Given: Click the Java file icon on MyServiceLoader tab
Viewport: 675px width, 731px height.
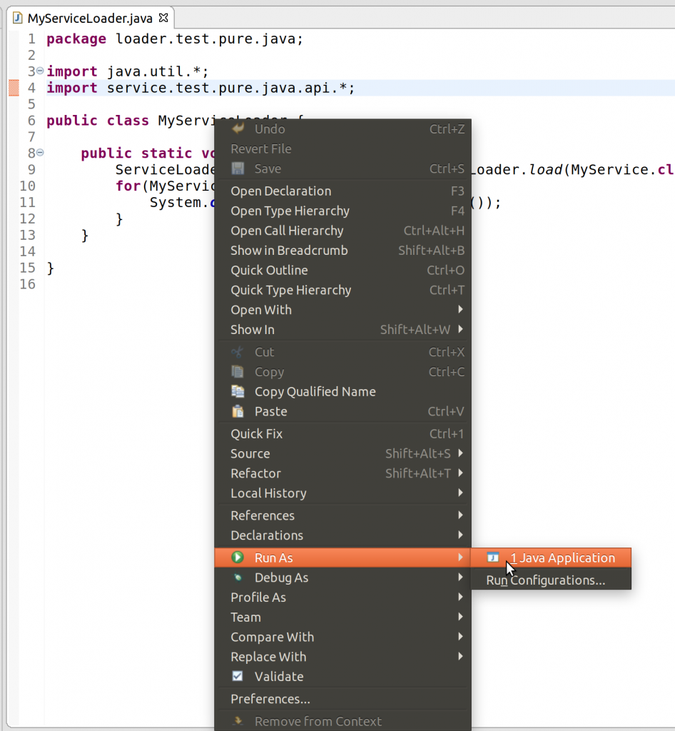Looking at the screenshot, I should pyautogui.click(x=18, y=18).
